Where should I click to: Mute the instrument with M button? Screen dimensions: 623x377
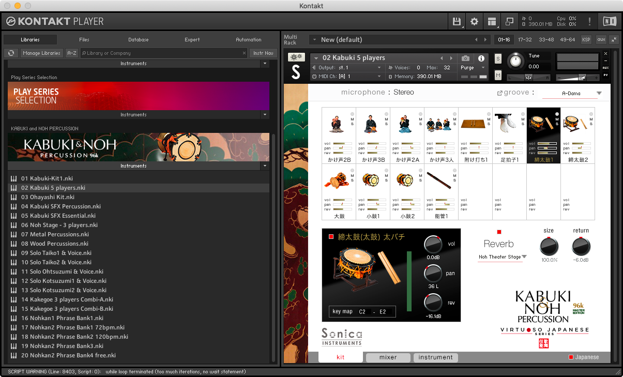498,76
